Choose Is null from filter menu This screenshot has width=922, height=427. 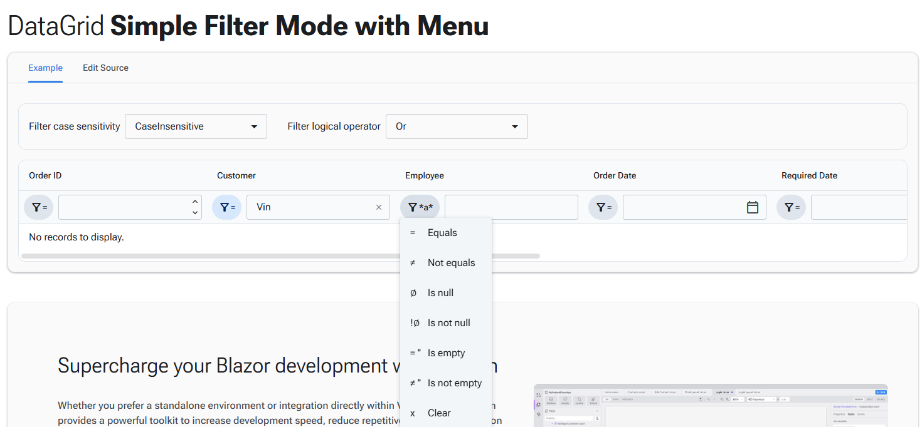tap(446, 293)
